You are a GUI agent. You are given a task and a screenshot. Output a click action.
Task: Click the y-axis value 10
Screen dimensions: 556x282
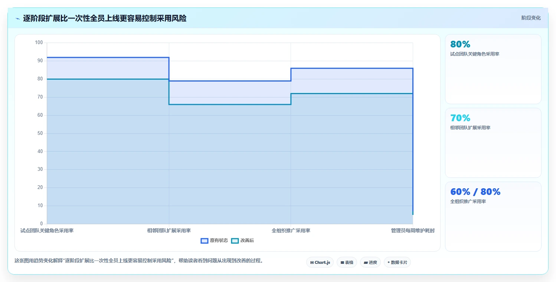pos(40,206)
